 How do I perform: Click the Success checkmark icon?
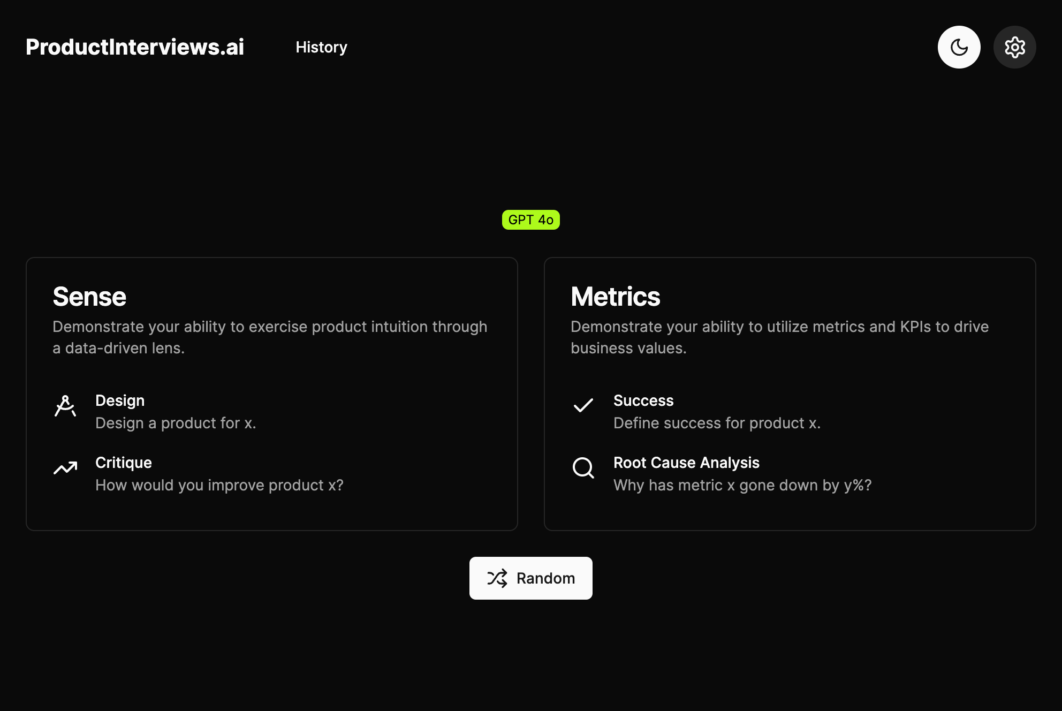tap(583, 405)
